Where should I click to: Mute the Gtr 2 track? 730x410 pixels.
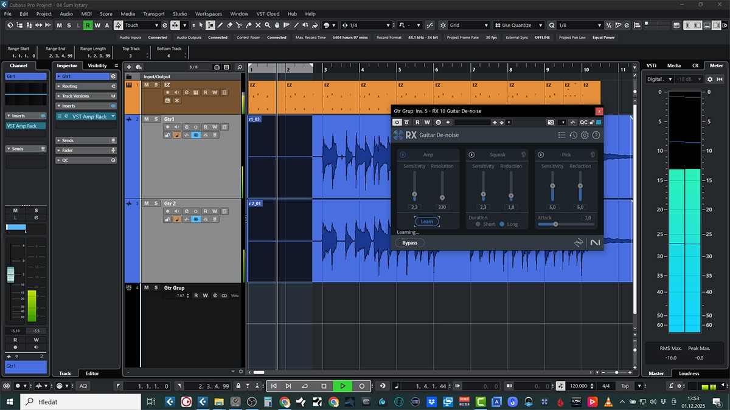pos(147,203)
